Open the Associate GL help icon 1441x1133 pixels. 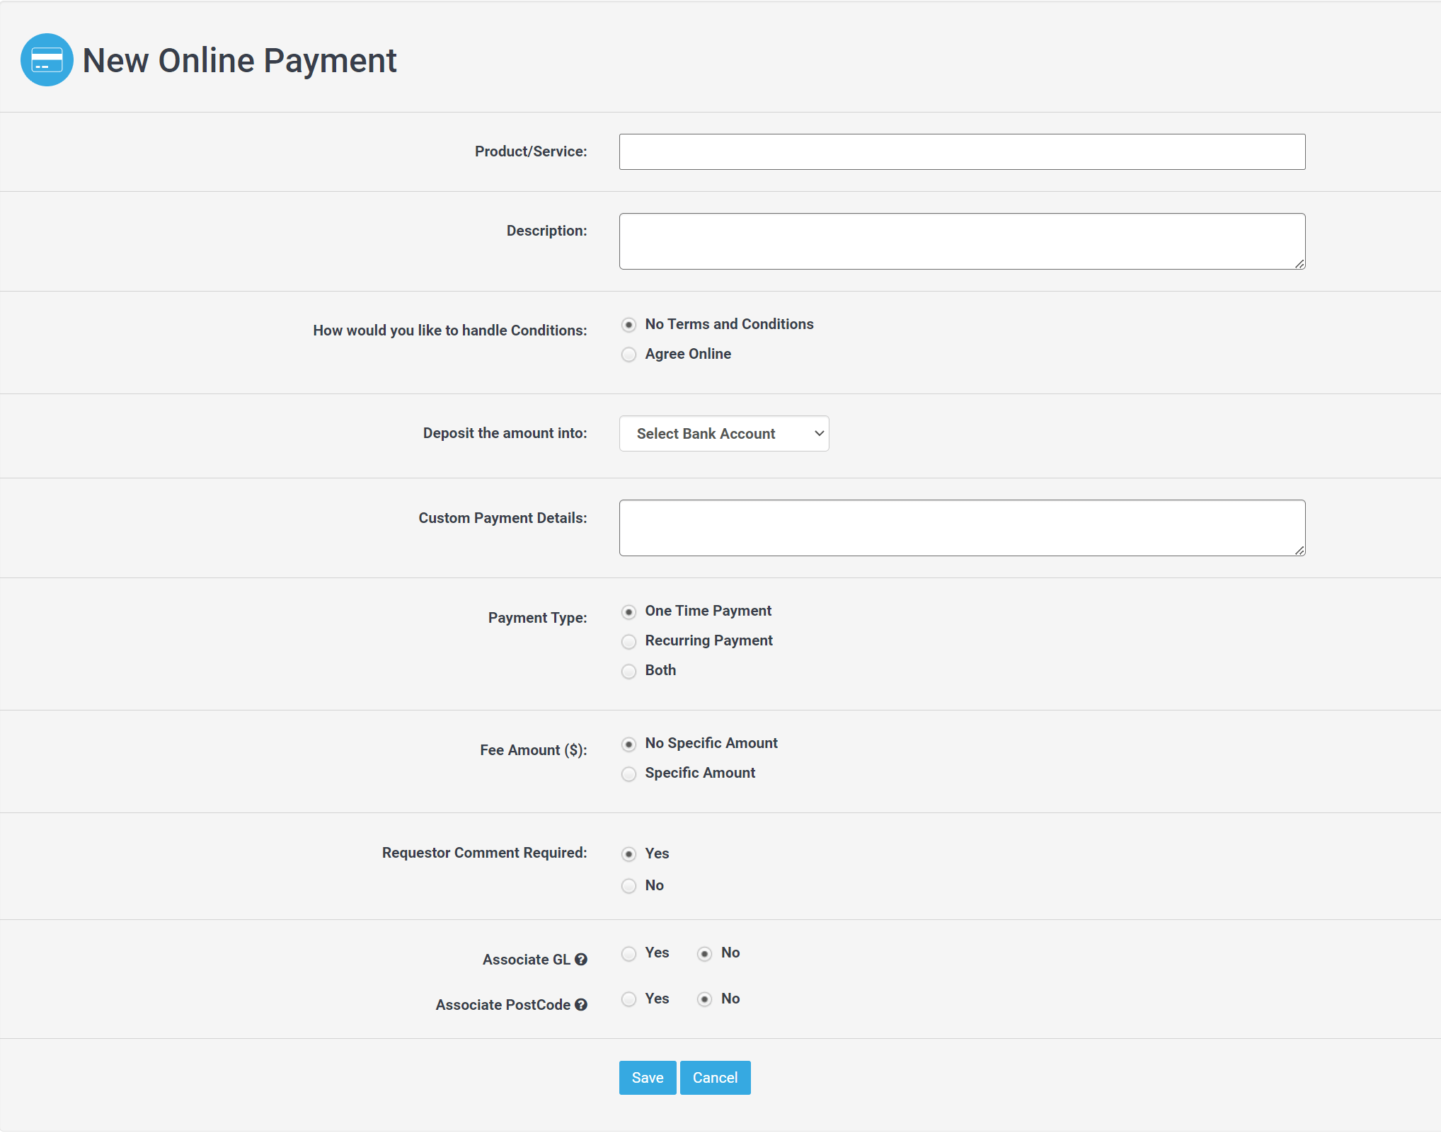(581, 960)
